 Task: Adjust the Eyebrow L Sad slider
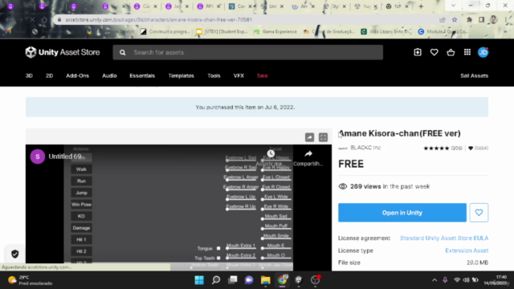click(241, 161)
